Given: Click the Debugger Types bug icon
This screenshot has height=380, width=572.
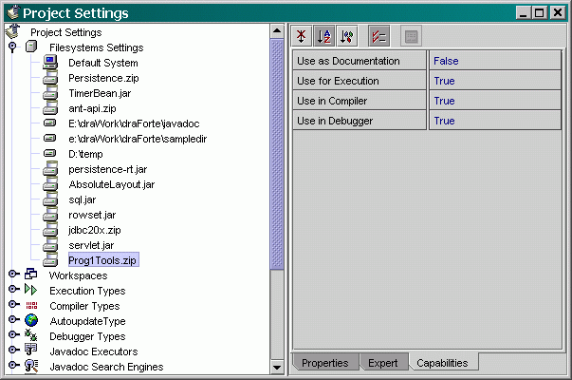Looking at the screenshot, I should (x=31, y=336).
